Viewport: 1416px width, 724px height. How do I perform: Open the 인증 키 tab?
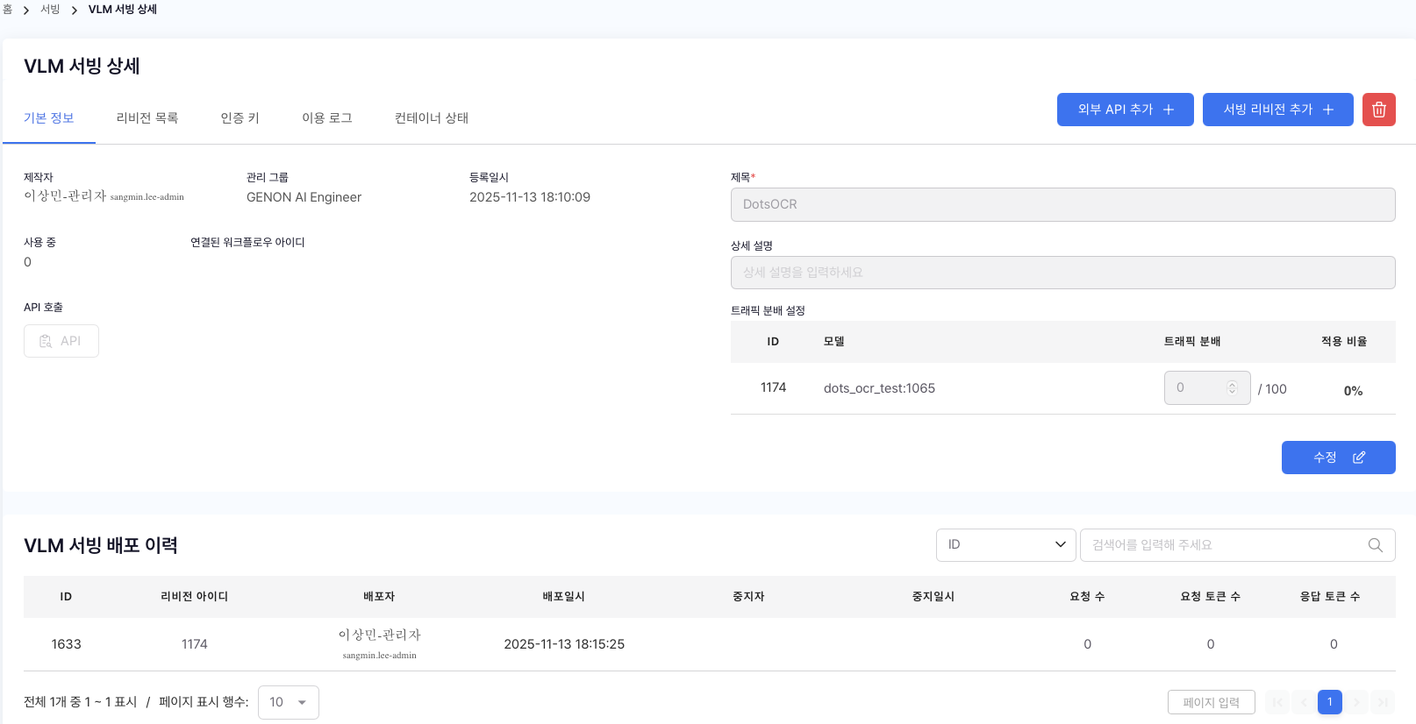click(240, 118)
